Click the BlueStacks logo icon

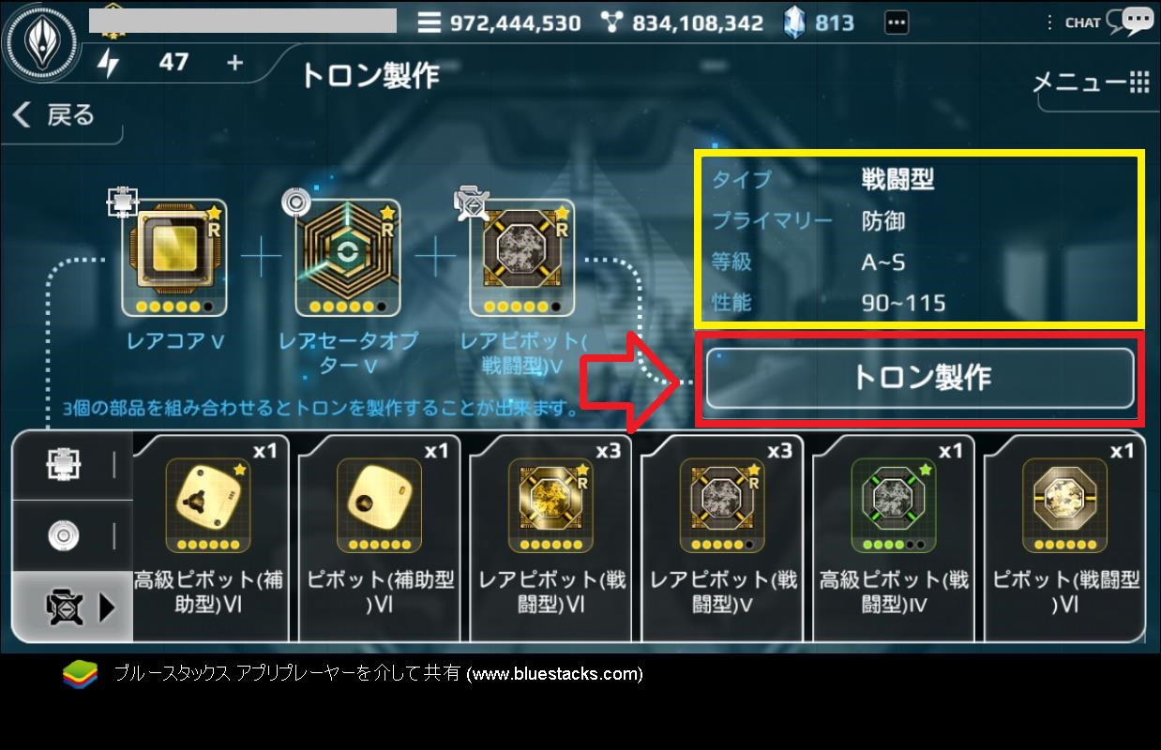81,674
